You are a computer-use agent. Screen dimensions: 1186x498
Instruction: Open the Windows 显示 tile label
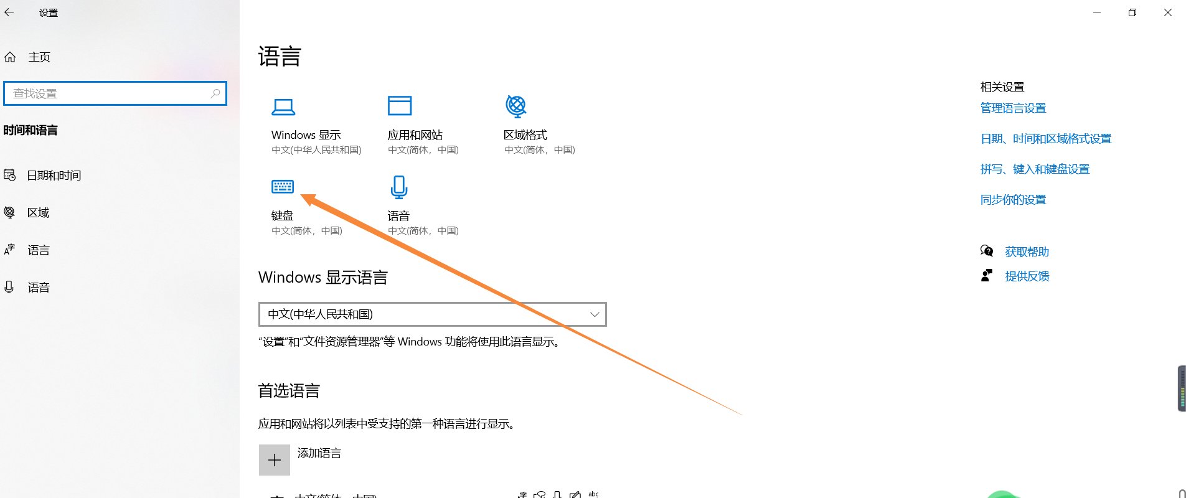[x=306, y=135]
